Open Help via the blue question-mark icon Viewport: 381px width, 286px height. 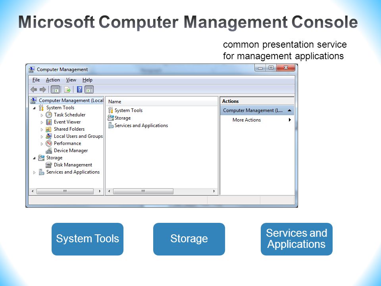79,89
